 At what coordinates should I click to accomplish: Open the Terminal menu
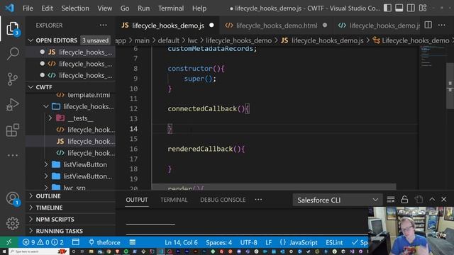pyautogui.click(x=170, y=8)
